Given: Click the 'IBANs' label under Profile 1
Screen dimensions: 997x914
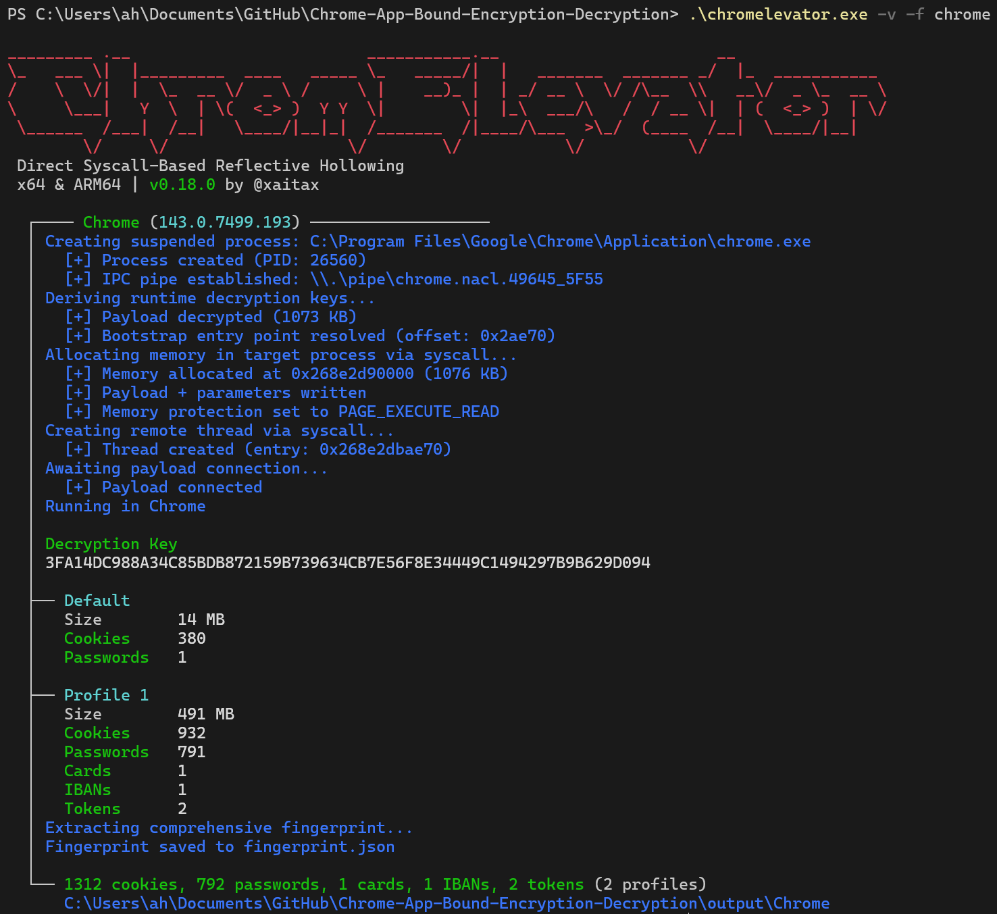Looking at the screenshot, I should [x=88, y=790].
